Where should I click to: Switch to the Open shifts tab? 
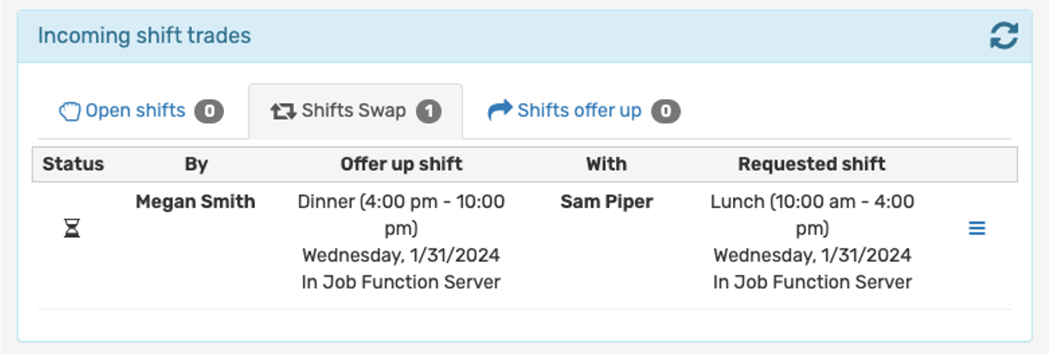click(x=141, y=111)
